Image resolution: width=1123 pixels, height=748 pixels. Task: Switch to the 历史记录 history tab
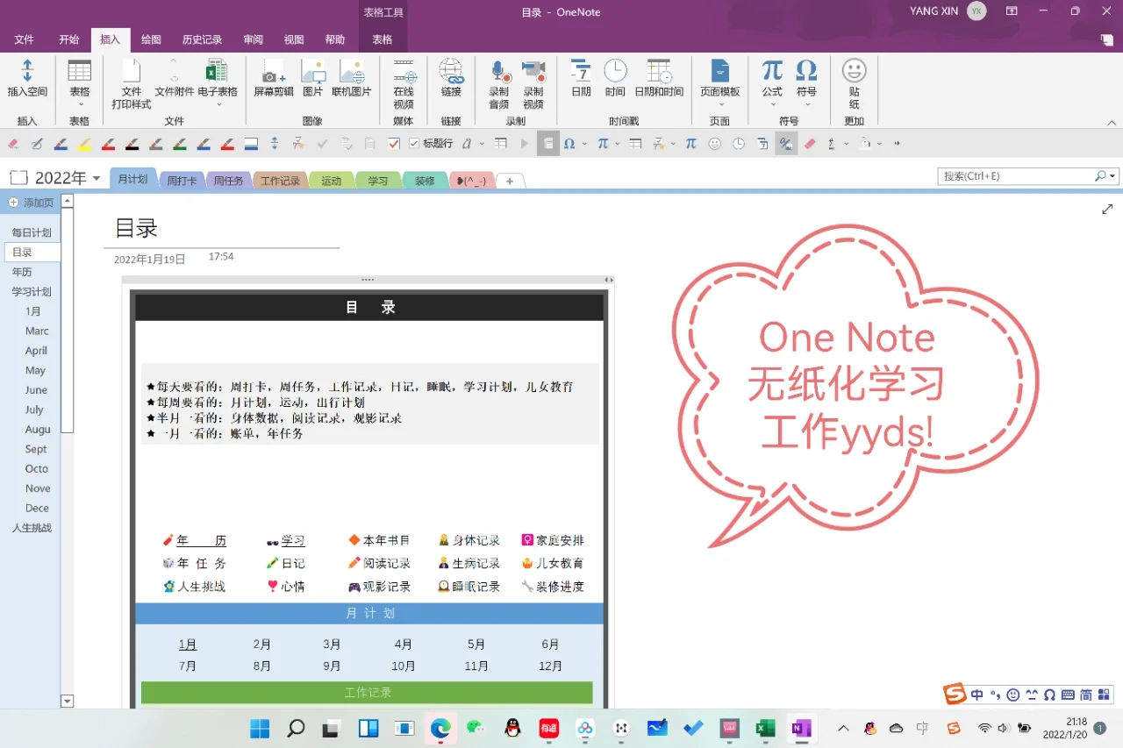click(x=202, y=40)
